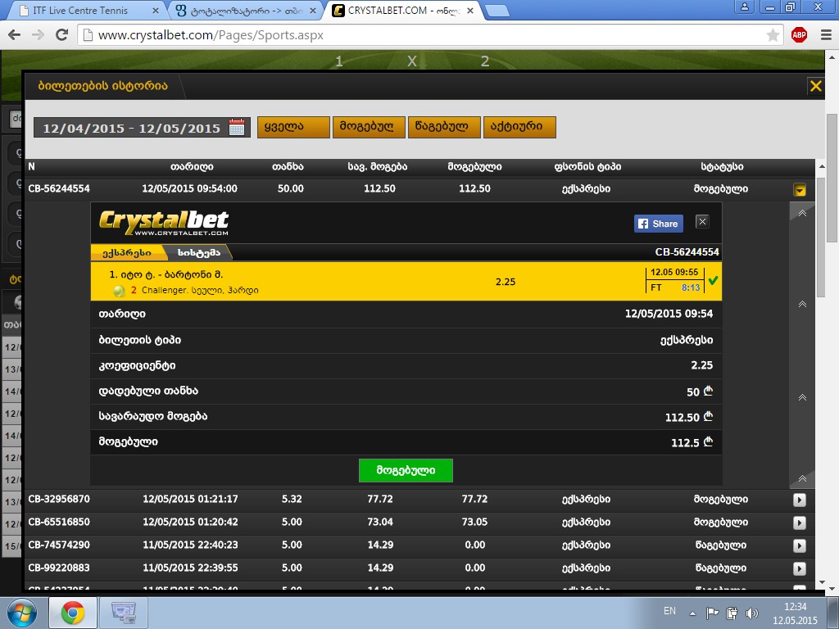Click the third double chevron up arrow
This screenshot has height=629, width=839.
click(x=802, y=397)
